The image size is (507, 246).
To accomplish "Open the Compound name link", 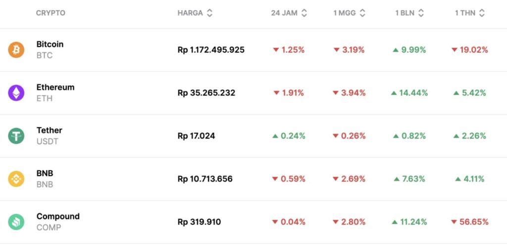I will click(58, 216).
